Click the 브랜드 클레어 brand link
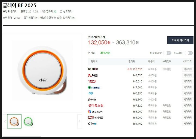This screenshot has height=139, width=196. tap(10, 12)
